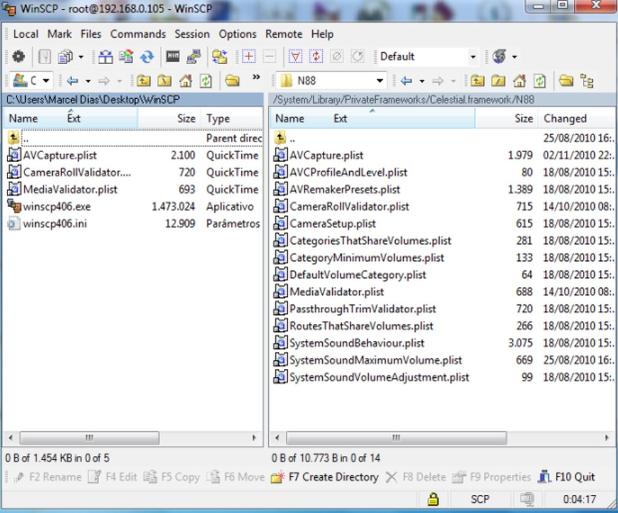Go to remote home directory icon
The image size is (618, 513).
(519, 81)
